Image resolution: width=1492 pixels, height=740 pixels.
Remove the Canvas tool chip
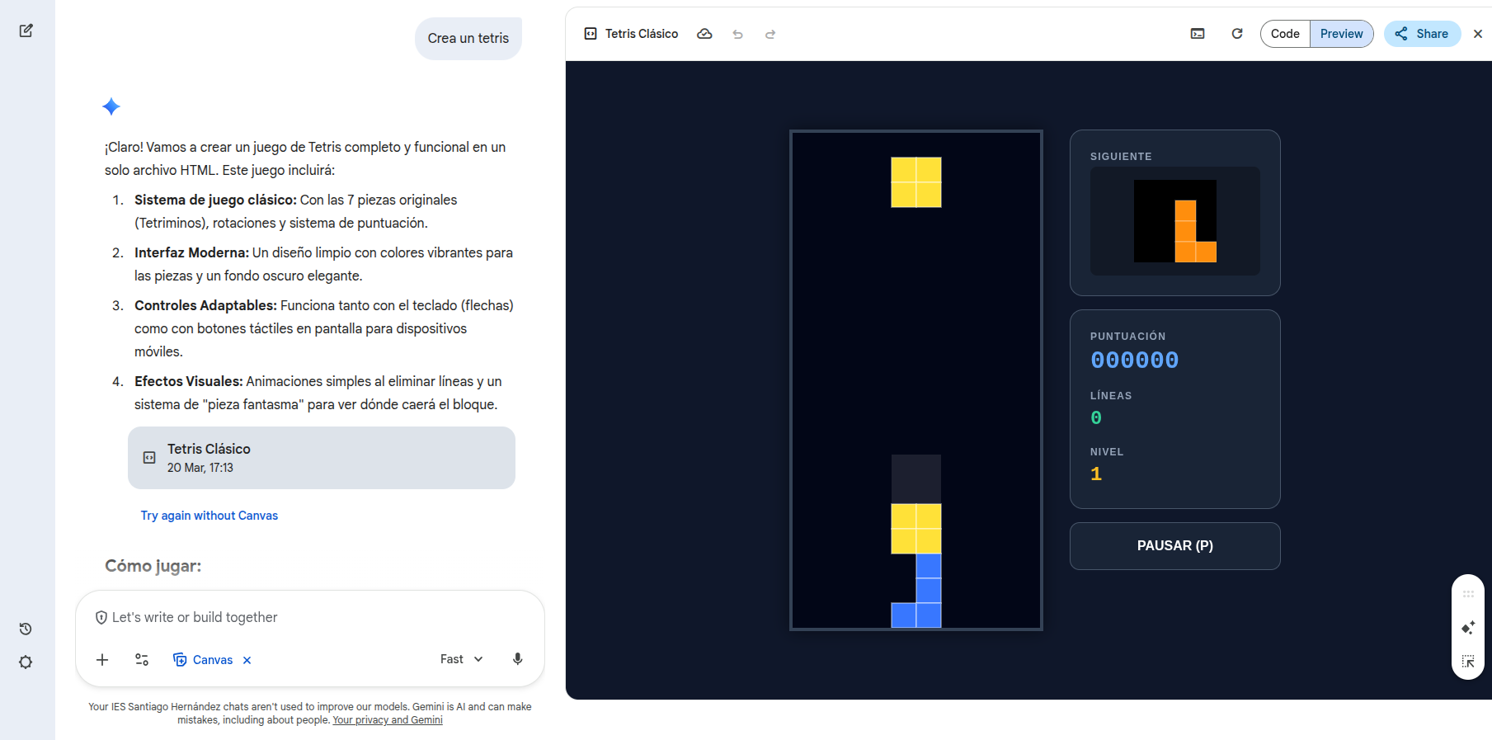pos(247,660)
